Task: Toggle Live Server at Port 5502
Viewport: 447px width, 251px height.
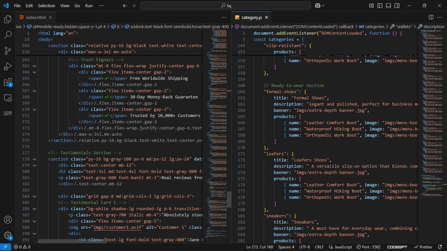Action: (368, 247)
